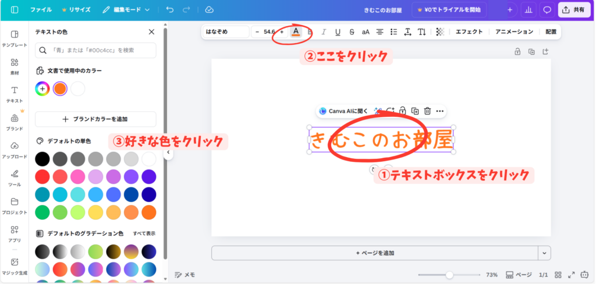
Task: Open the プロジェクト sidebar tab
Action: (15, 206)
